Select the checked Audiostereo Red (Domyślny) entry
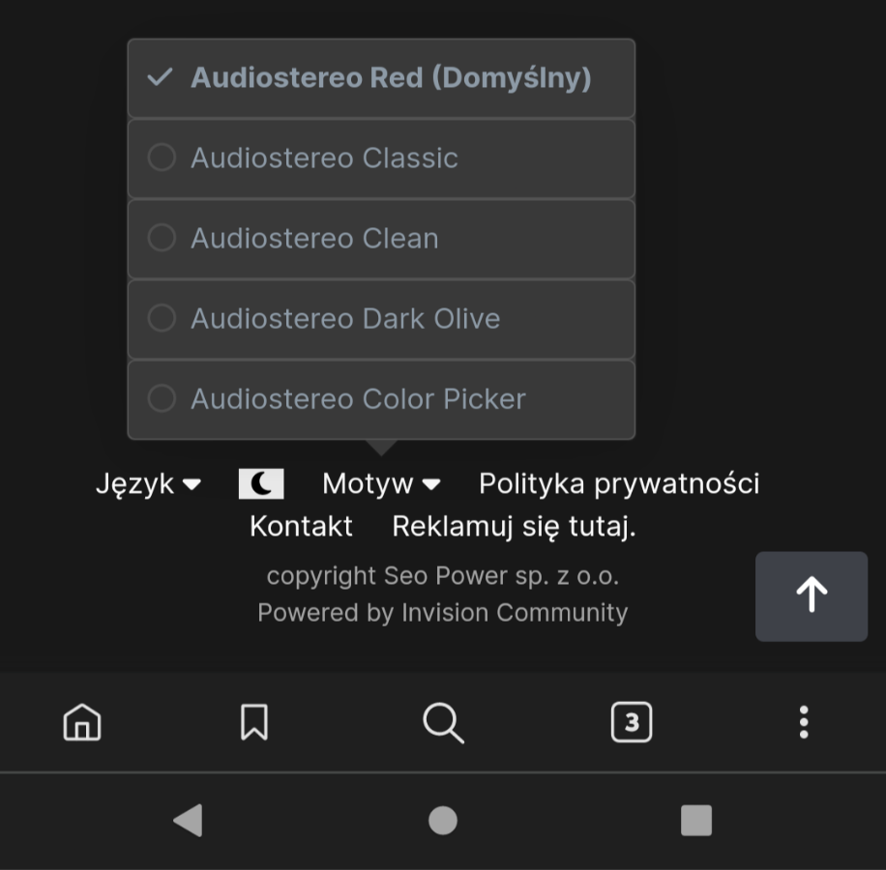 pyautogui.click(x=381, y=78)
